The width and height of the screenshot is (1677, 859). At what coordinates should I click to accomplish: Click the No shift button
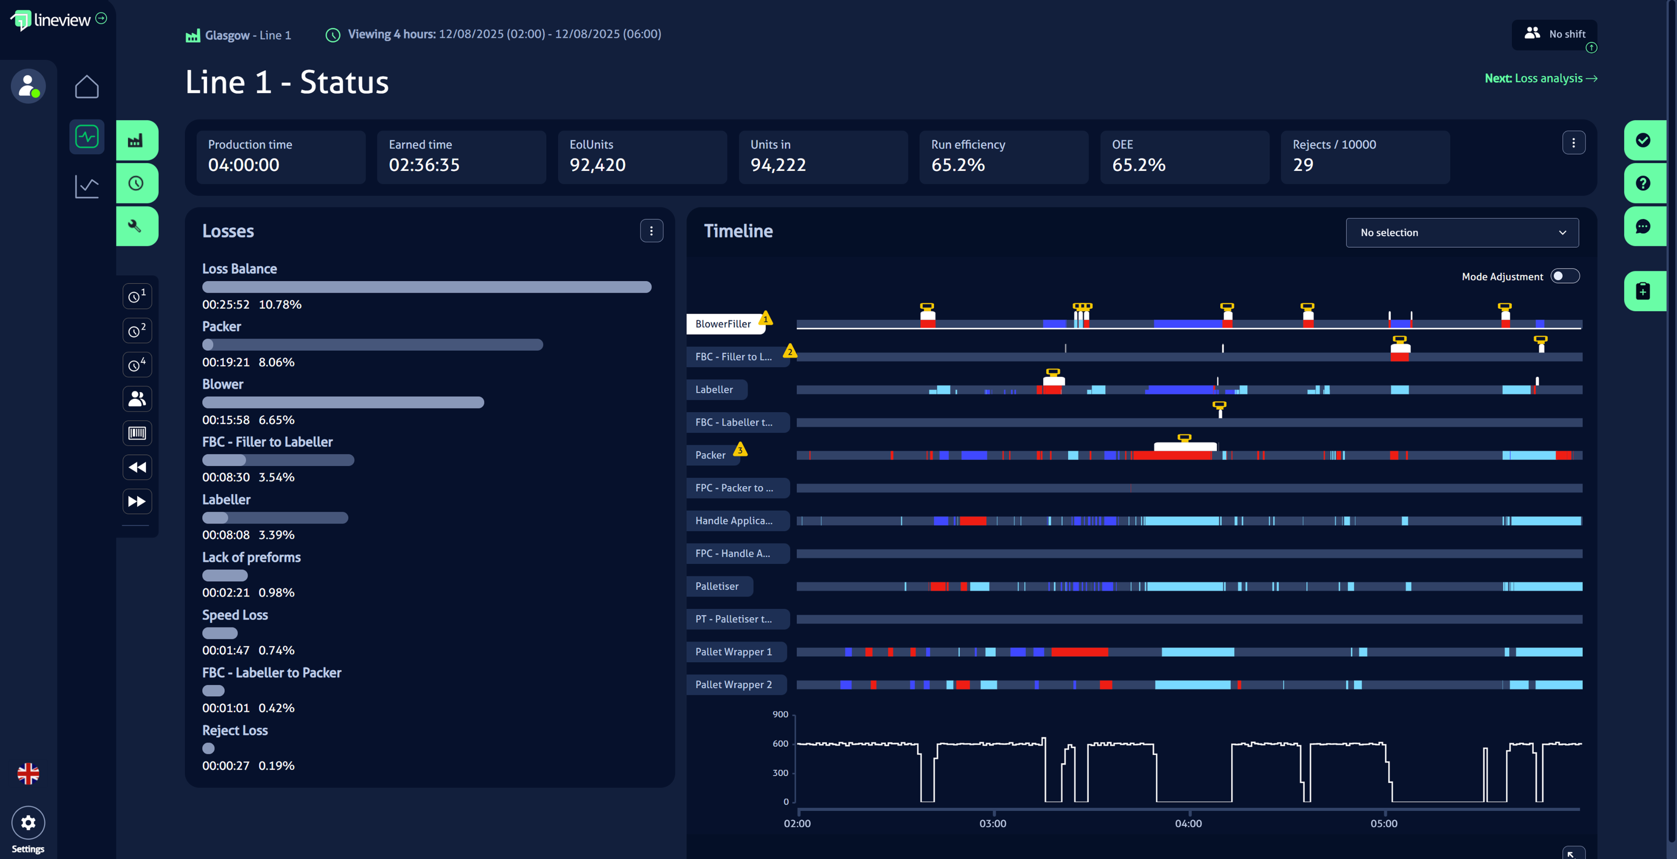[x=1554, y=34]
